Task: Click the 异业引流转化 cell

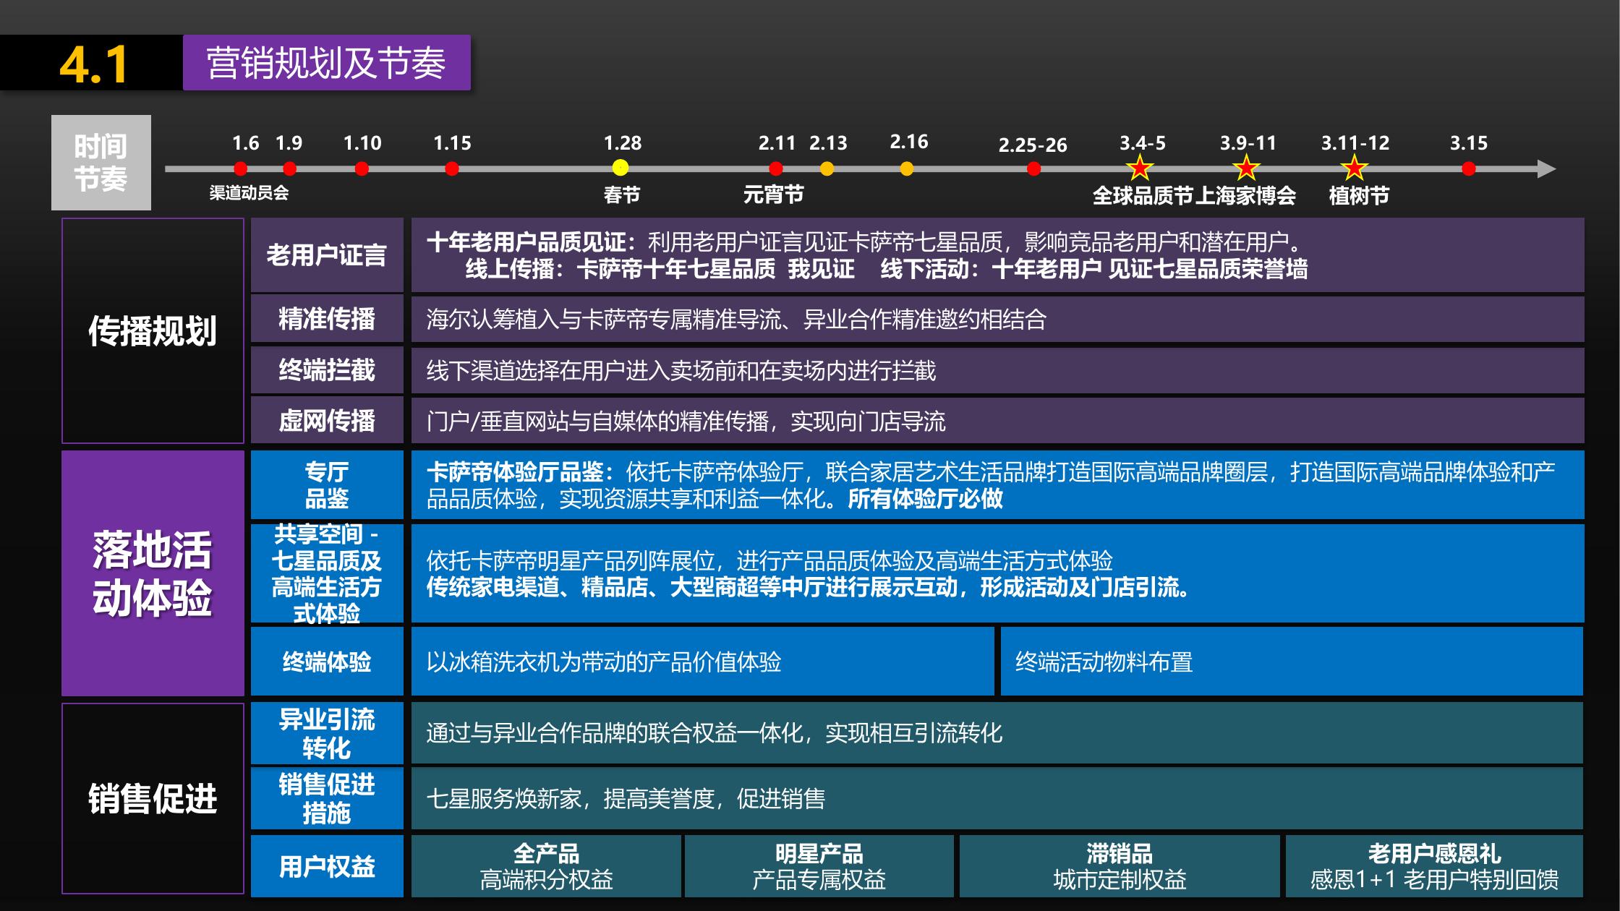Action: 327,733
